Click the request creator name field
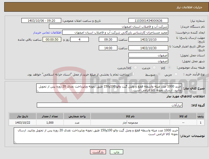 115,32
